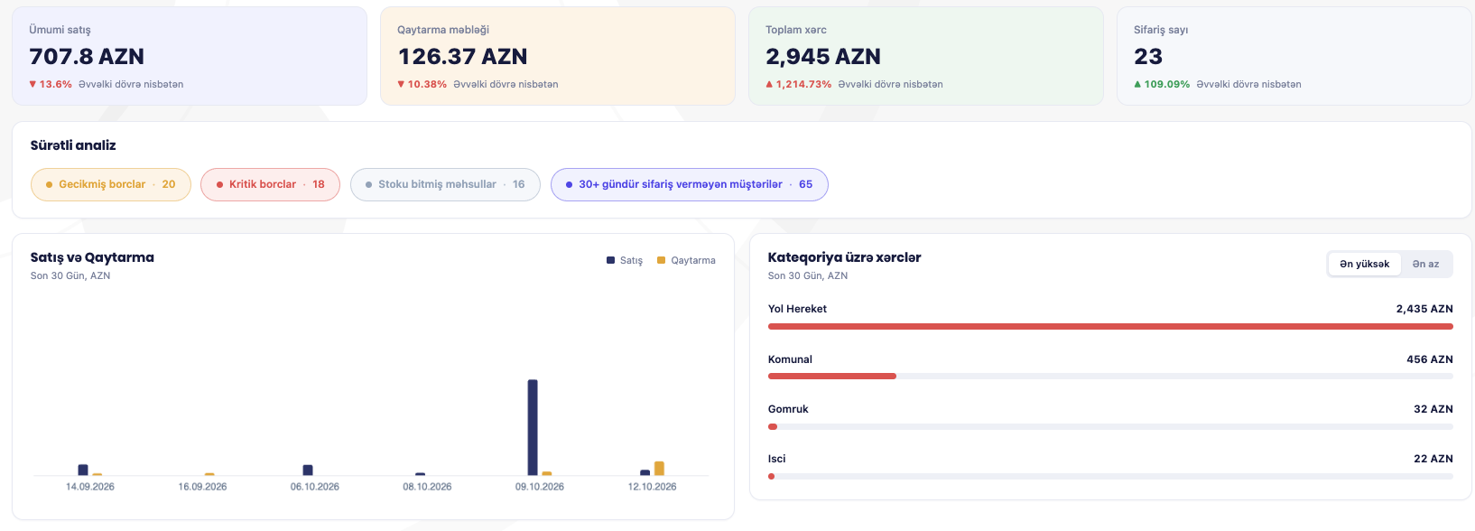
Task: Click the Kateqoriya üzrə xərclər title
Action: pos(844,257)
